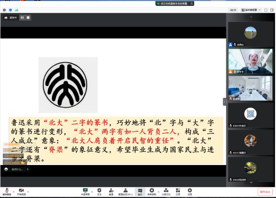The width and height of the screenshot is (276, 198).
Task: Unmute the microphone in the toolbar
Action: (x=7, y=191)
